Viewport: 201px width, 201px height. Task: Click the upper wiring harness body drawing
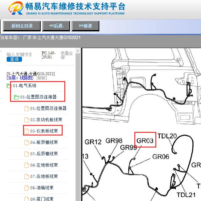pos(141,86)
